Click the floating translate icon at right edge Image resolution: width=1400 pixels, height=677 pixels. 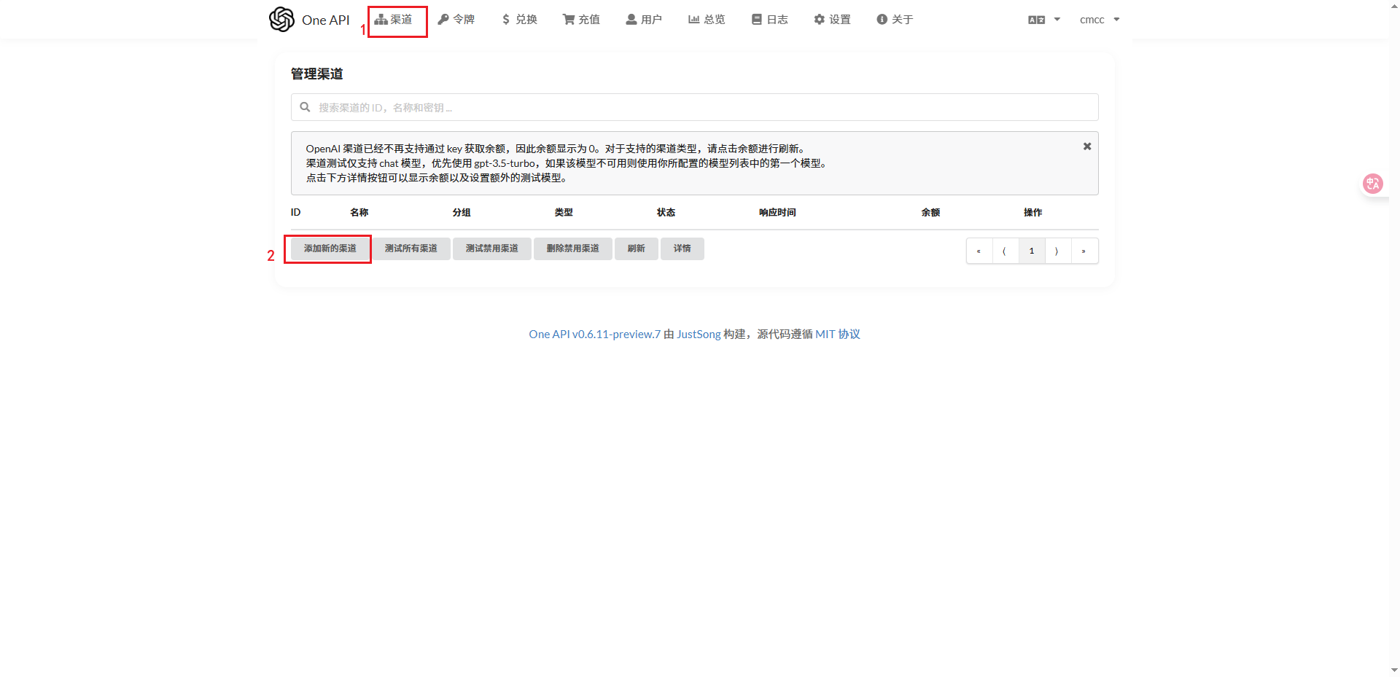(1372, 184)
